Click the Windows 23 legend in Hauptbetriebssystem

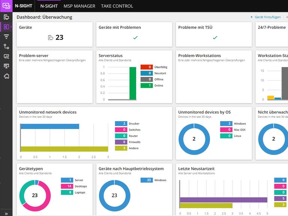[x=153, y=180]
